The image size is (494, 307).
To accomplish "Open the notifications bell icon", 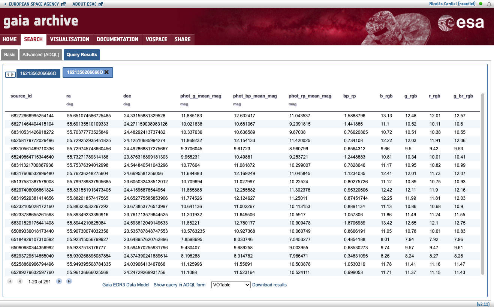I will click(489, 4).
